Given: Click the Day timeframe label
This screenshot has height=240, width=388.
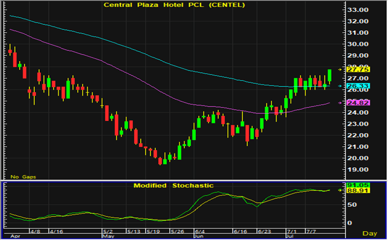Looking at the screenshot, I should click(x=369, y=234).
